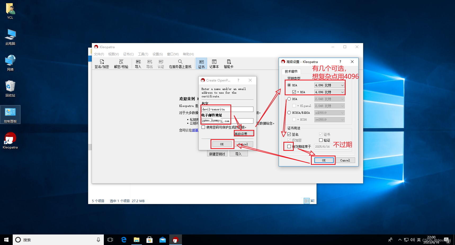Click Cancel in Advanced Settings dialog
Viewport: 455px width, 245px height.
tap(345, 160)
